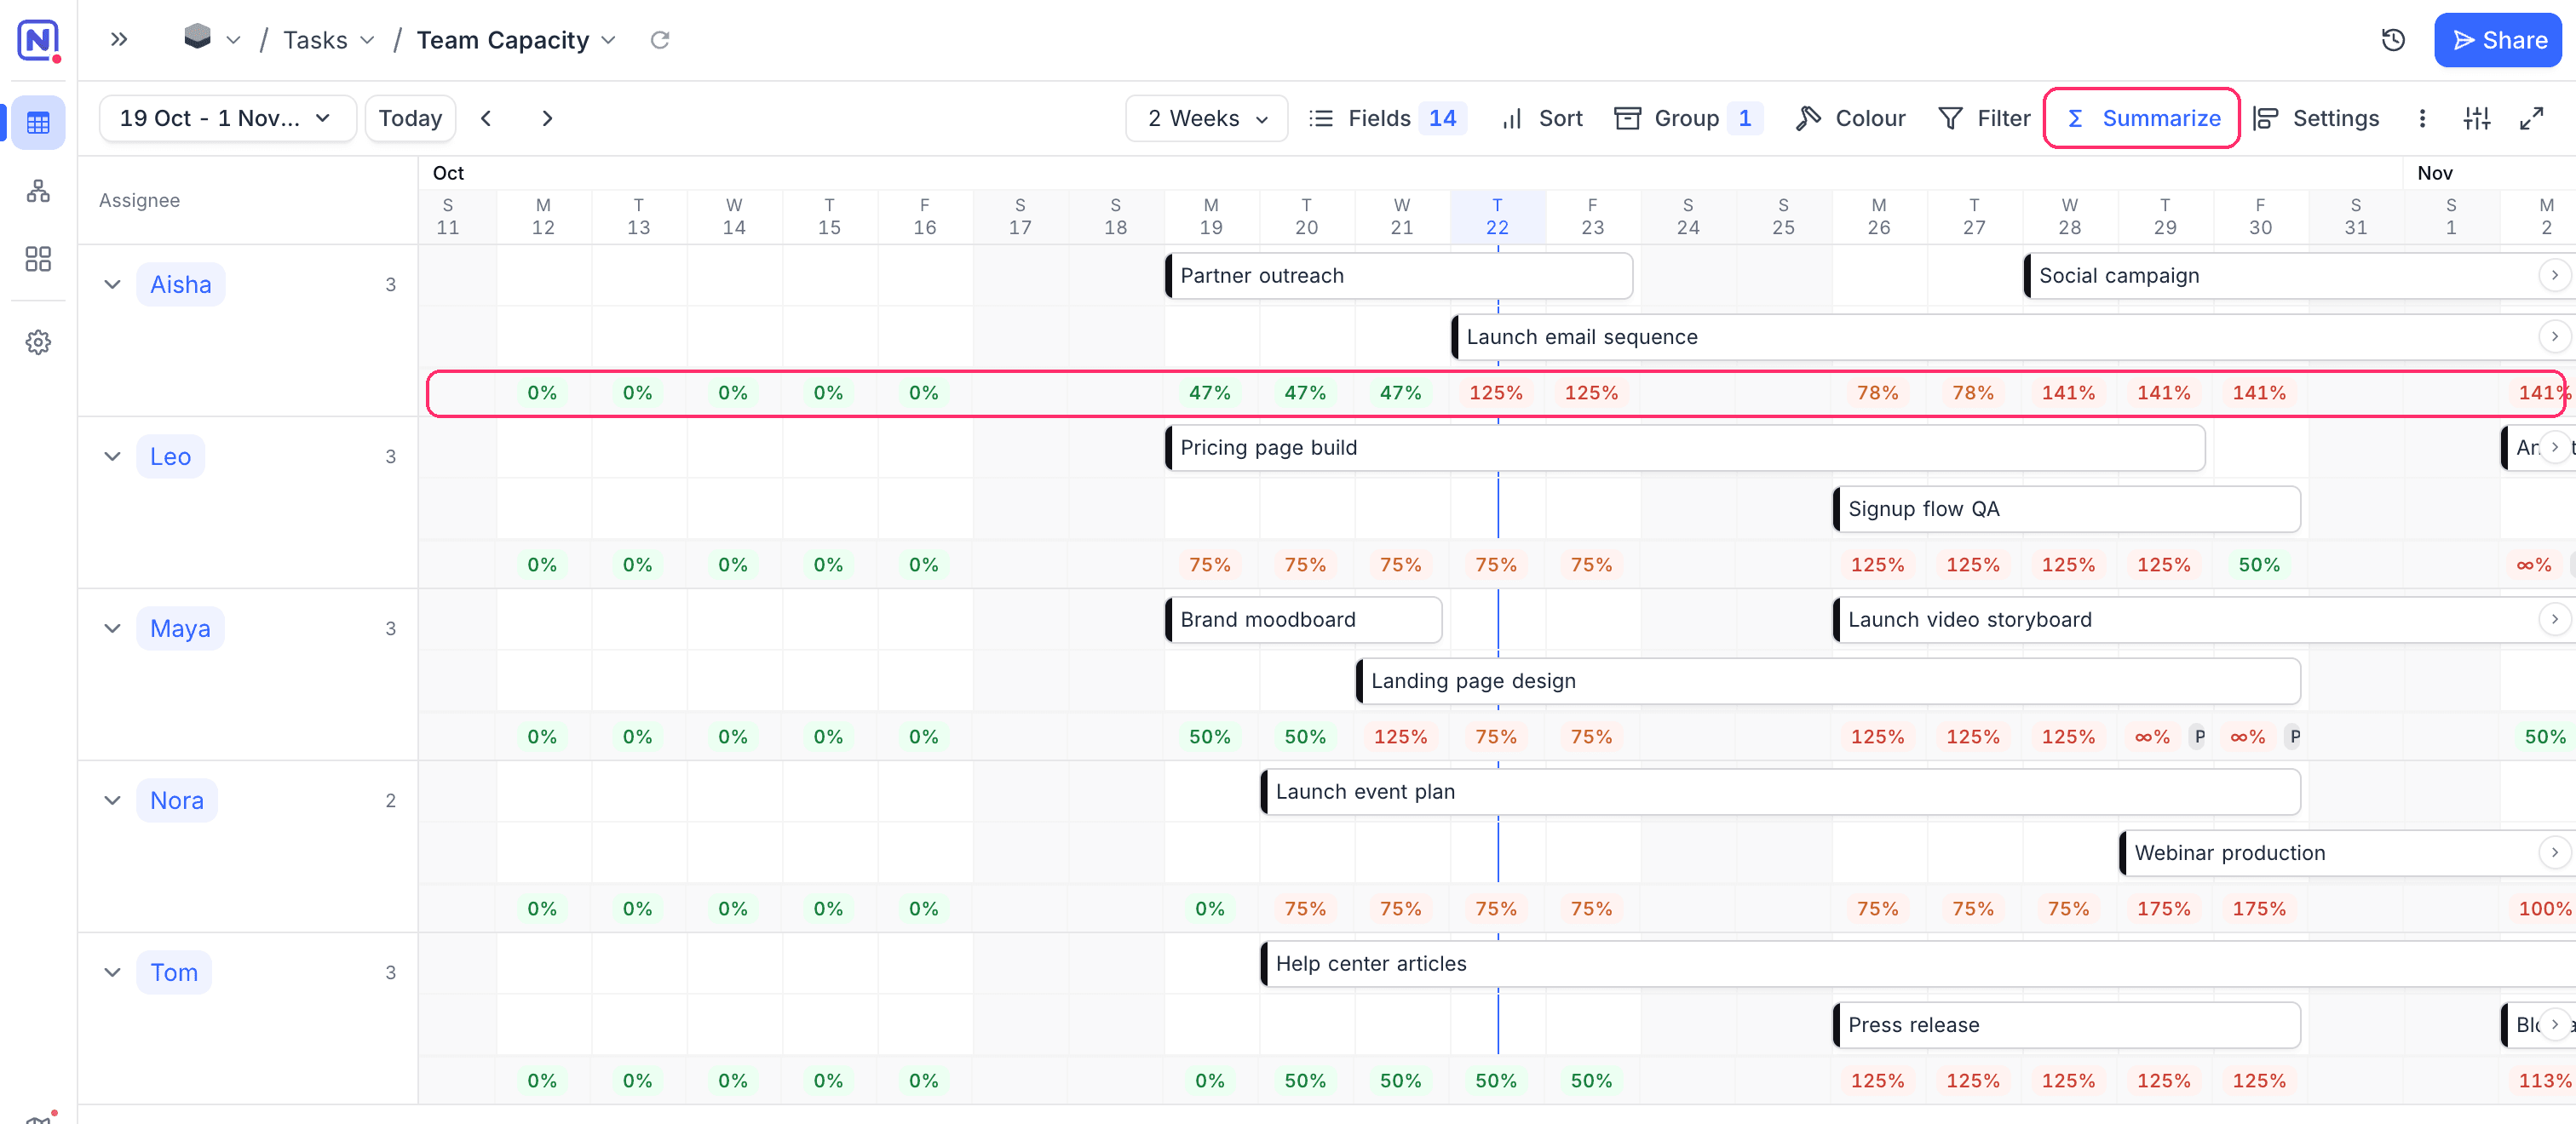Open the Filter options
2576x1124 pixels.
1984,118
